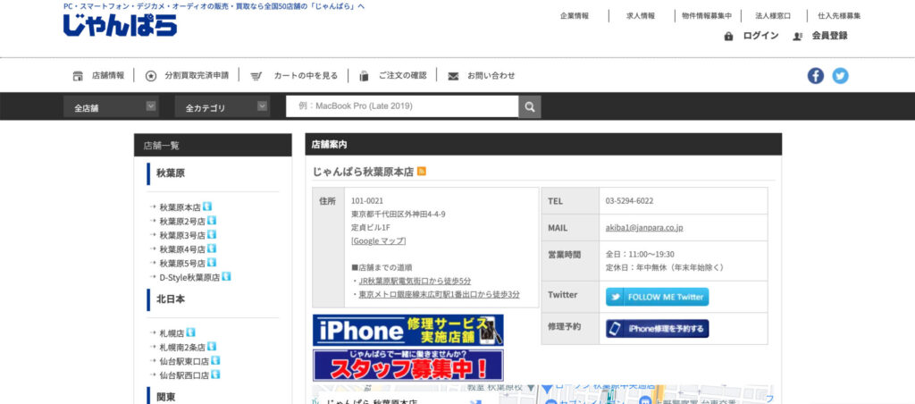Click Twitter icon next to 秋葉原5号店

212,263
